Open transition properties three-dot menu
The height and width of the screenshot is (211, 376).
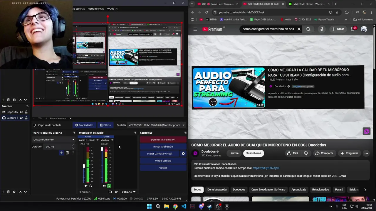tap(73, 153)
